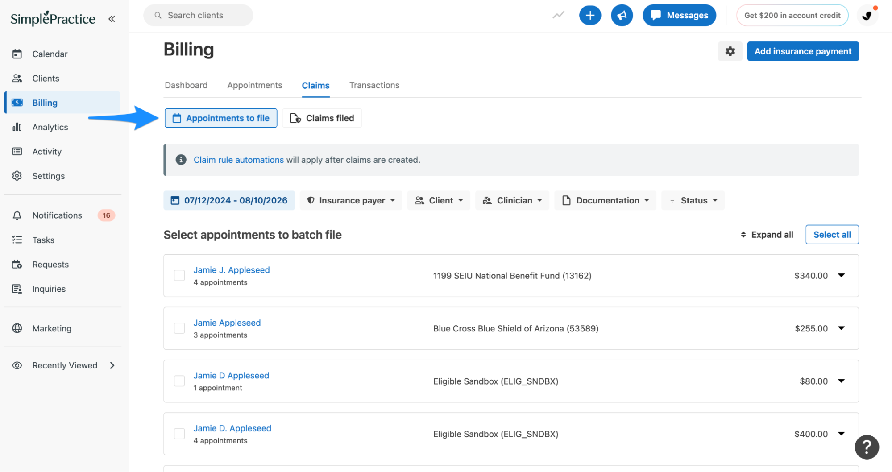This screenshot has height=472, width=892.
Task: Check the box for Jamie J. Appleseed
Action: coord(179,276)
